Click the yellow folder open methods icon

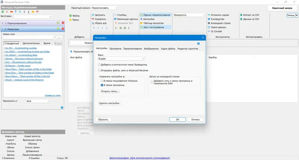coord(33,12)
